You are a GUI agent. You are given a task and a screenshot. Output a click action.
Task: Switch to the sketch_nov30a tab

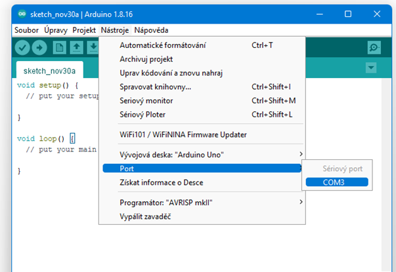pos(49,71)
